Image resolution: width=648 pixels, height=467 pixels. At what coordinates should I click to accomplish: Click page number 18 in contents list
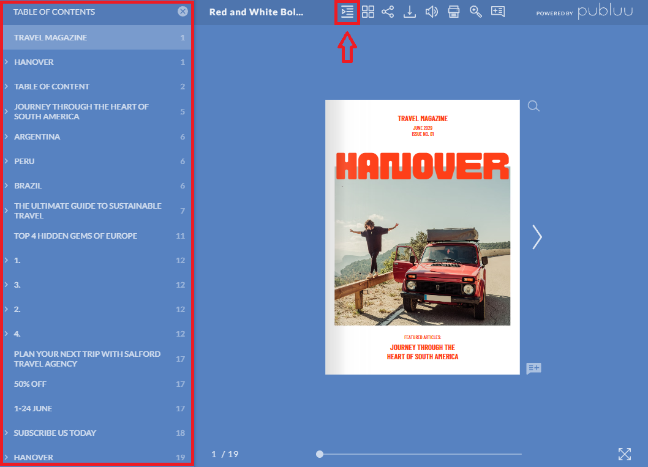coord(180,433)
